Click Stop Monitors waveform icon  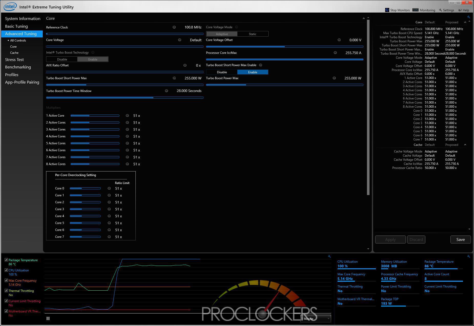point(387,10)
